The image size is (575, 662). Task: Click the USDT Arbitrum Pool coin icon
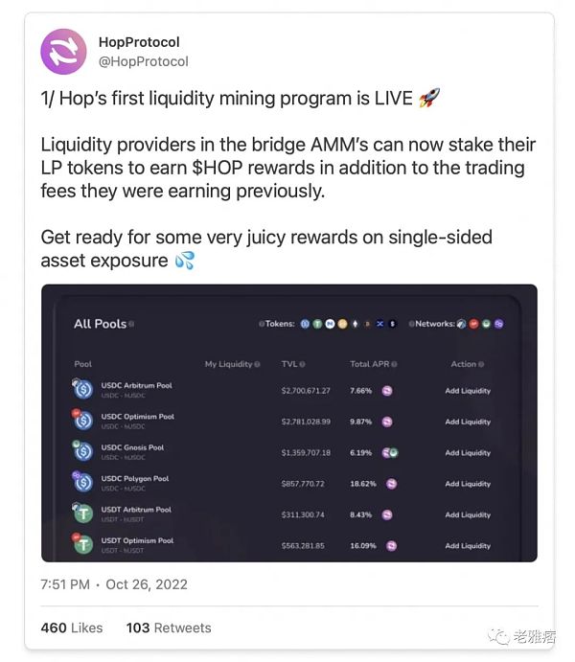tap(83, 514)
